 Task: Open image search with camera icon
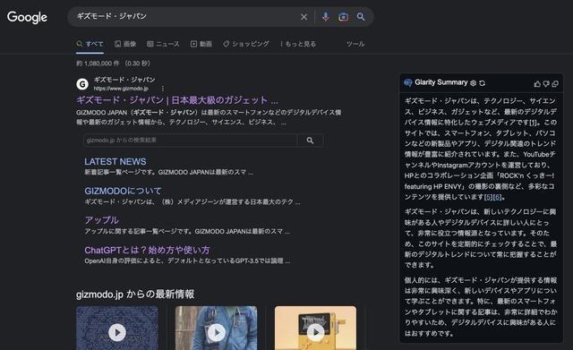pyautogui.click(x=343, y=17)
